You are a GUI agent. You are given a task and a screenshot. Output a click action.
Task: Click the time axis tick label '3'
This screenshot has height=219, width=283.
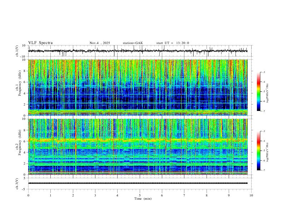95,195
